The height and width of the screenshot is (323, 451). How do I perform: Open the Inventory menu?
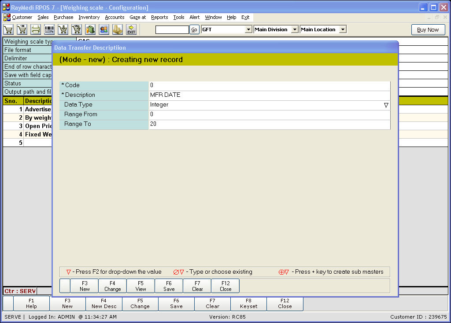[x=89, y=17]
